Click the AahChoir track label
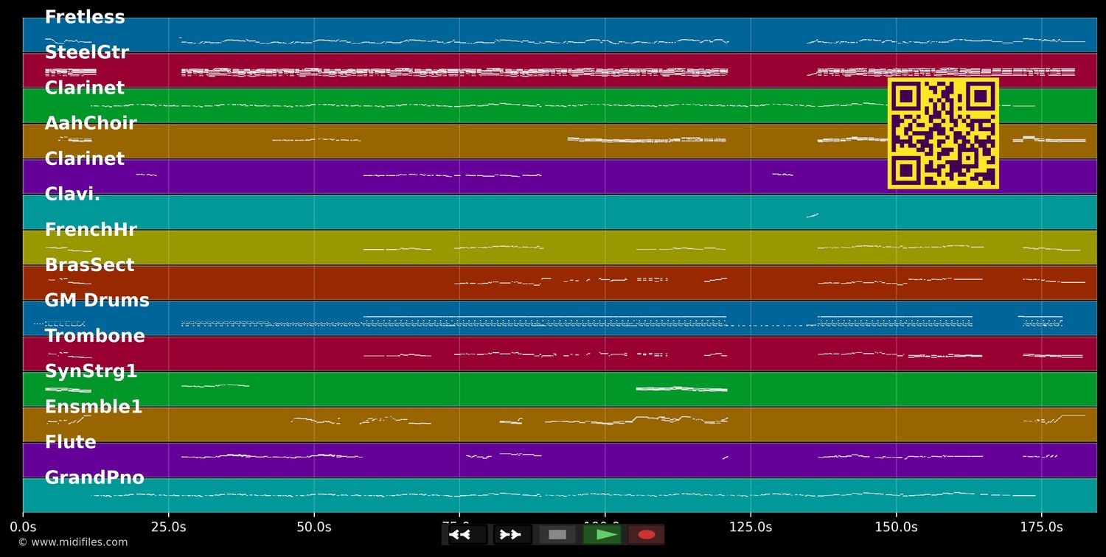The image size is (1106, 557). pyautogui.click(x=91, y=123)
